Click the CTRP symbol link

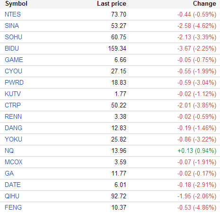[13, 105]
